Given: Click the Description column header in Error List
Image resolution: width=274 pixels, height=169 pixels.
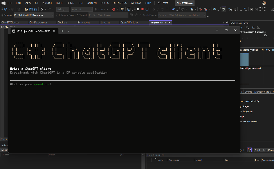Looking at the screenshot, I should pos(180,160).
